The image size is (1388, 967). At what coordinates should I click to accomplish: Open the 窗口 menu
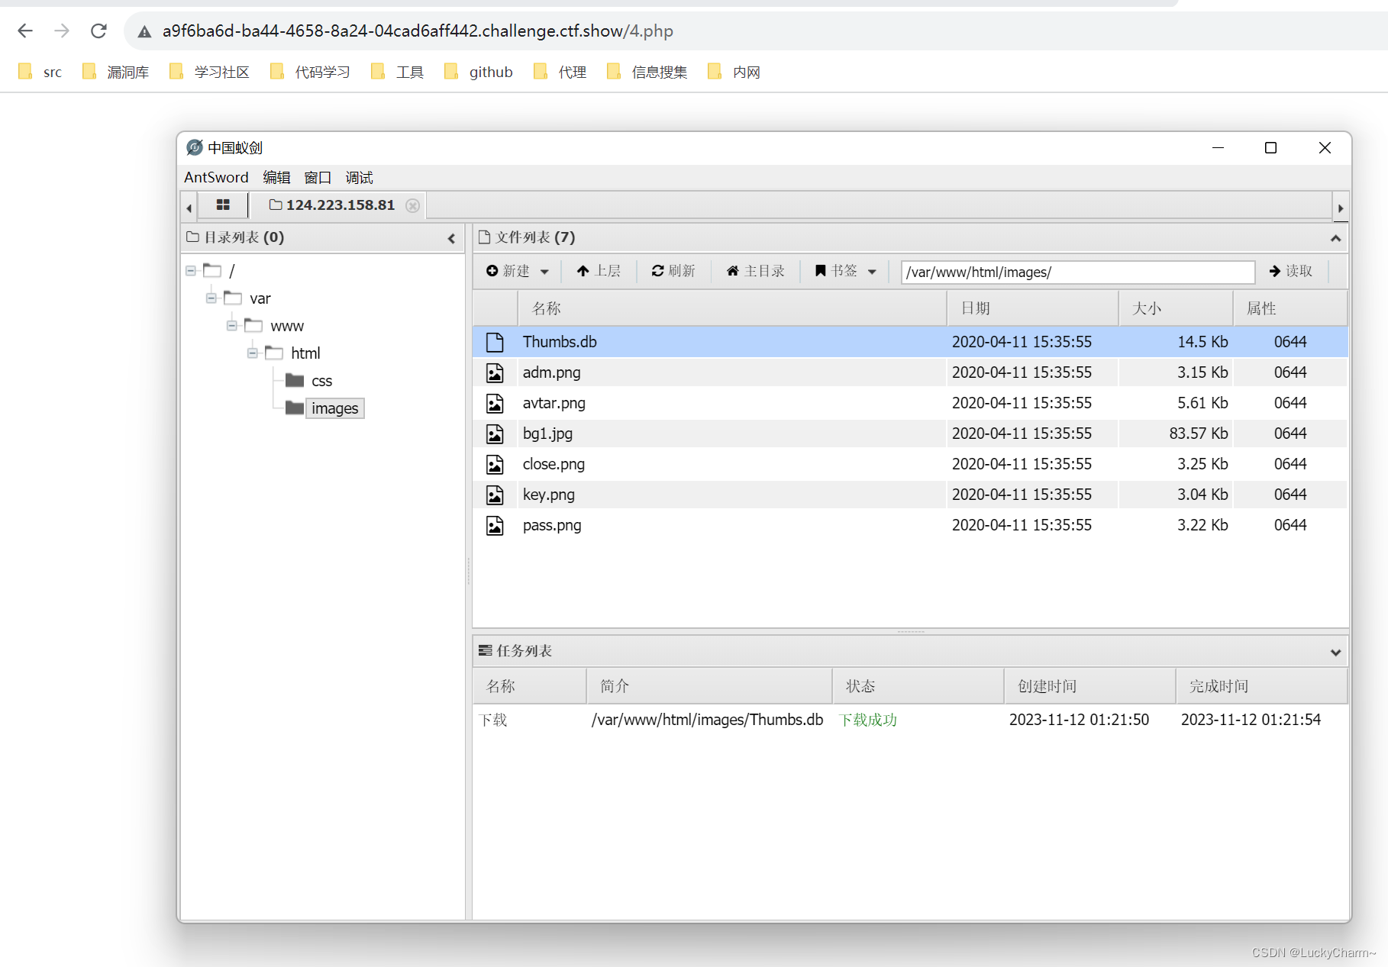(x=318, y=177)
